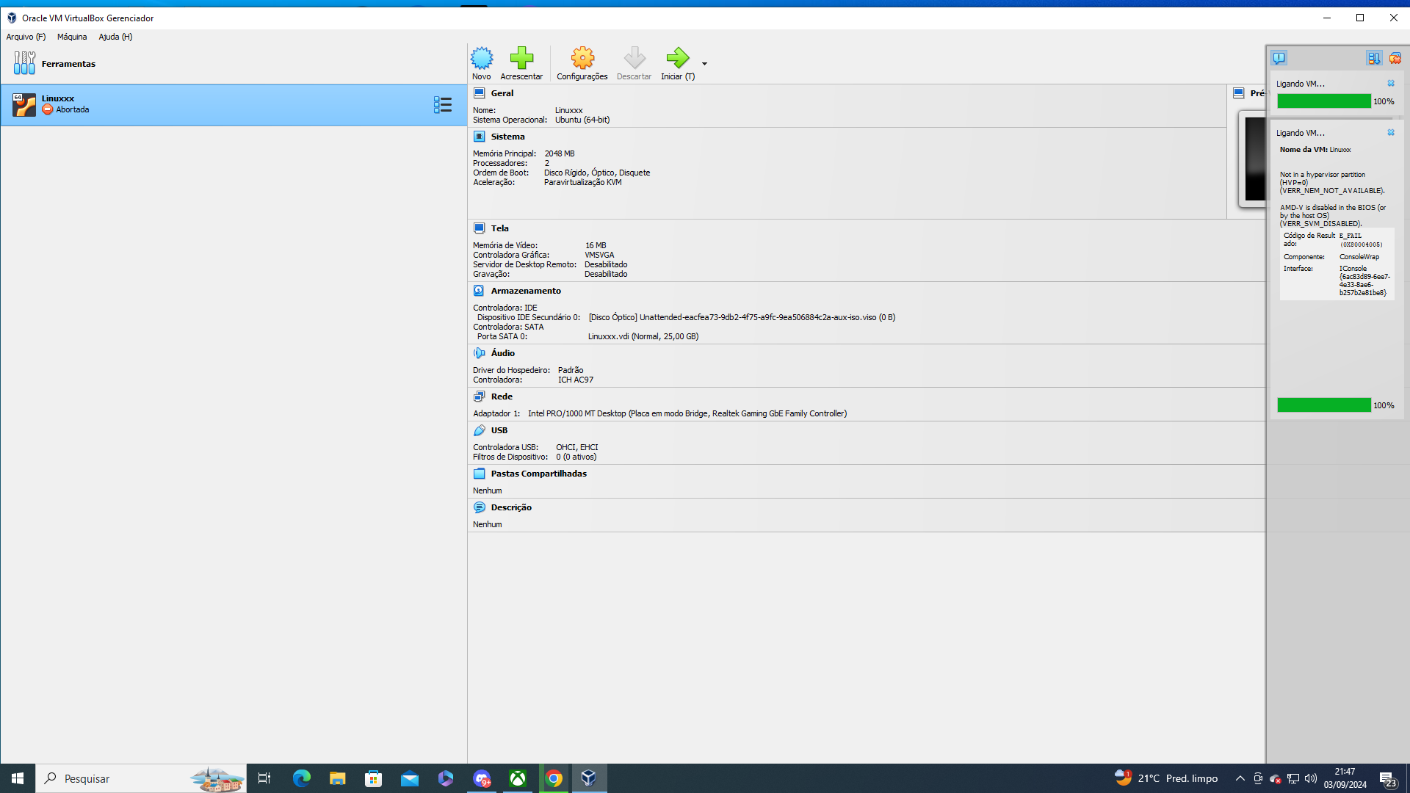
Task: Open Google Chrome from taskbar
Action: (554, 778)
